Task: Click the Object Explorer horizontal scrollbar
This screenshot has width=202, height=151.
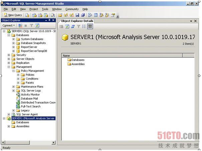Action: [x=28, y=143]
